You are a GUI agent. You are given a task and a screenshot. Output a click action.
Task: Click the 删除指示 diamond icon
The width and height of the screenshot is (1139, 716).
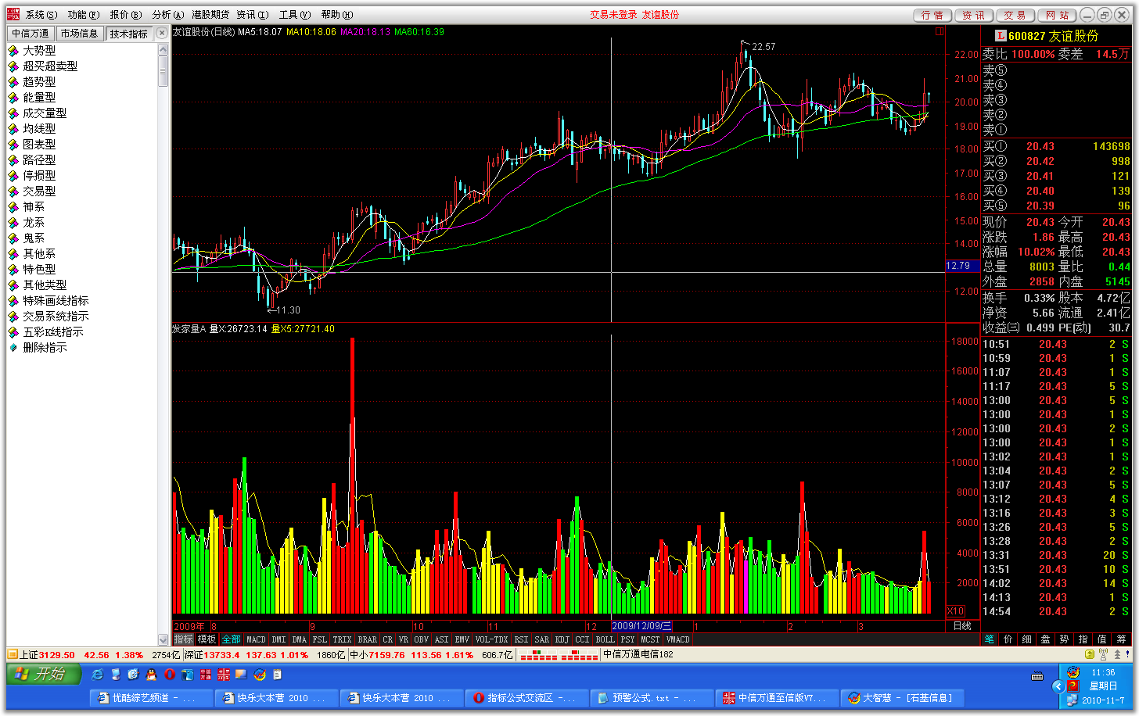coord(13,348)
